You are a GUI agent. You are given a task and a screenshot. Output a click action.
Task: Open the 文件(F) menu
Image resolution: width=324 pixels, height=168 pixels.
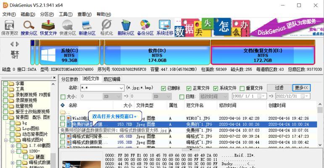coord(9,14)
